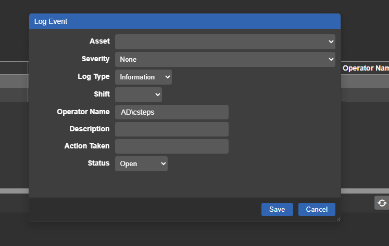Open the Asset dropdown
Image resolution: width=389 pixels, height=246 pixels.
coord(225,42)
